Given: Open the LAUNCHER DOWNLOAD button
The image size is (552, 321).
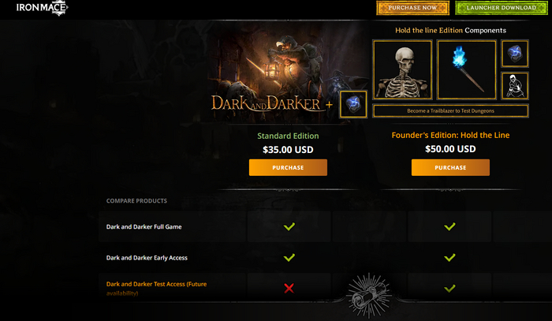Looking at the screenshot, I should pos(502,8).
